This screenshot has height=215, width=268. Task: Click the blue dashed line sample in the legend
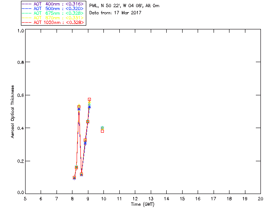click(27, 8)
